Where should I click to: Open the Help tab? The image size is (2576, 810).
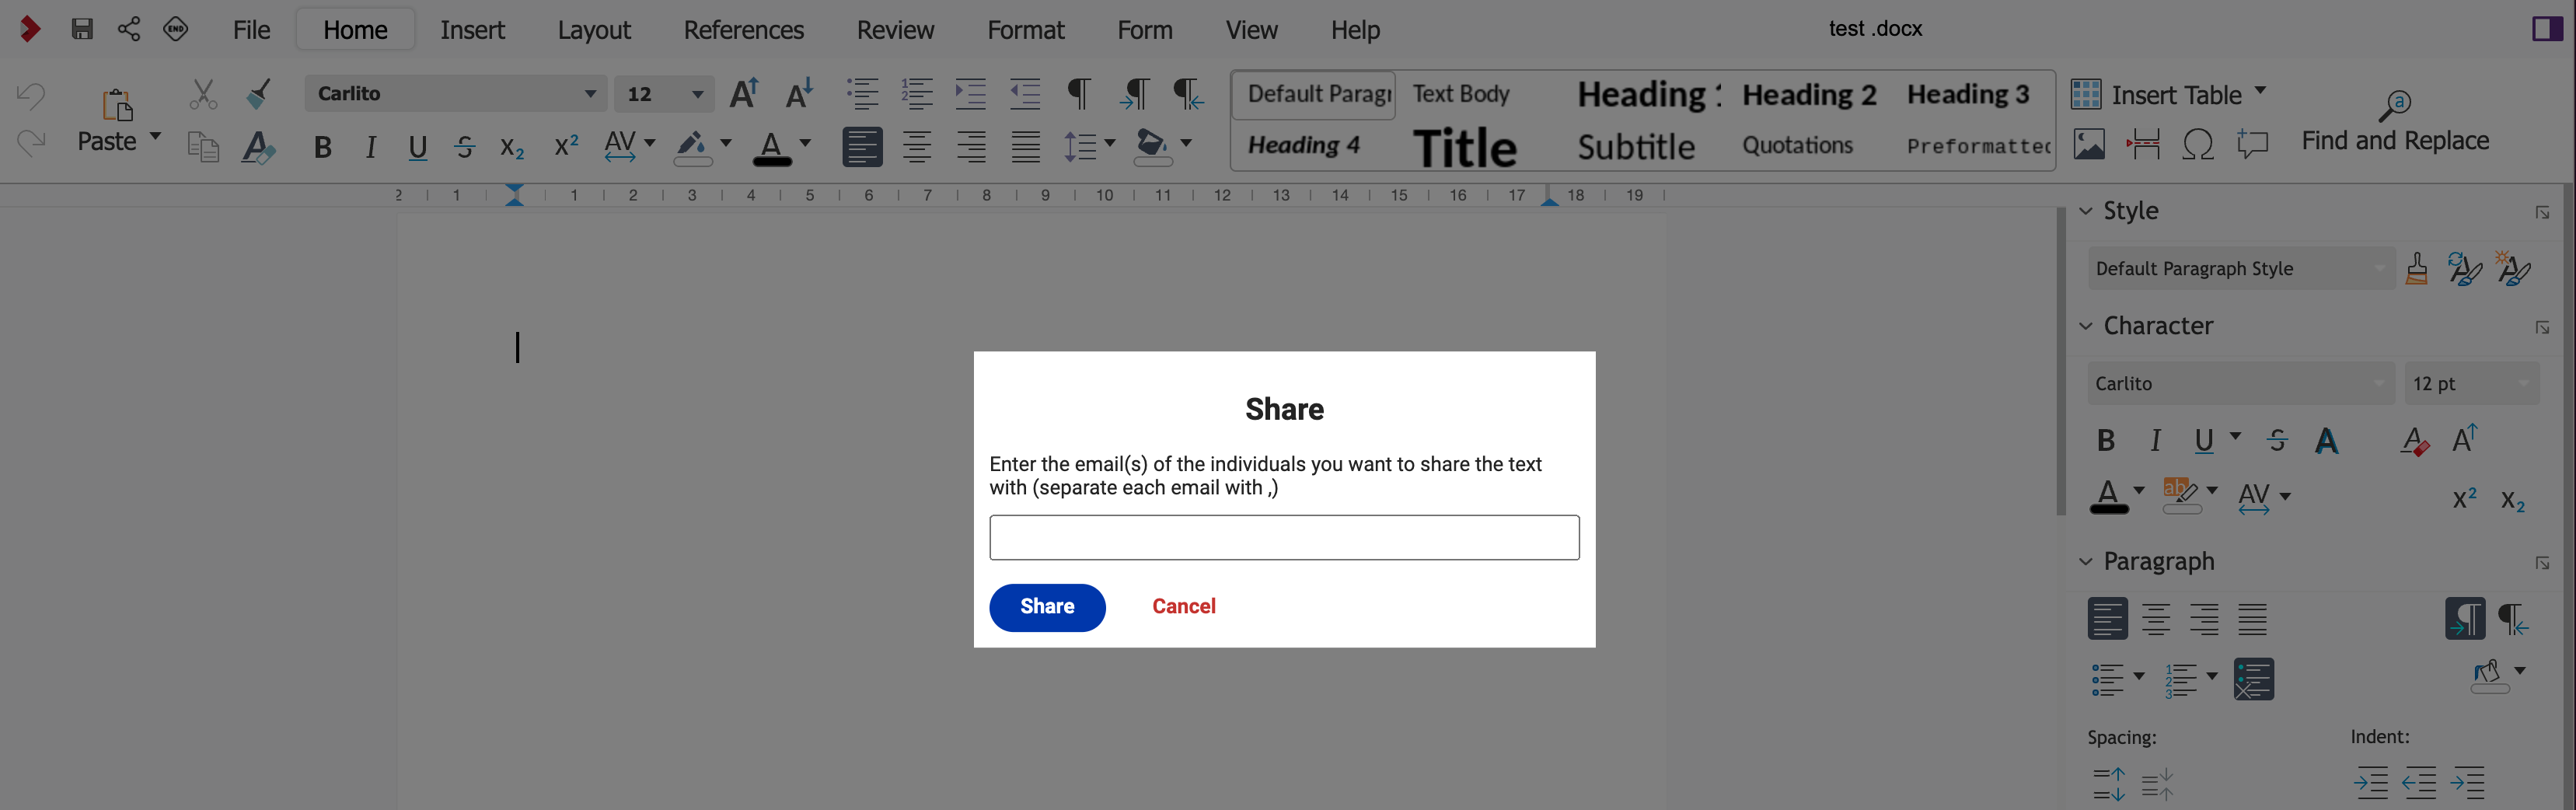click(1355, 30)
